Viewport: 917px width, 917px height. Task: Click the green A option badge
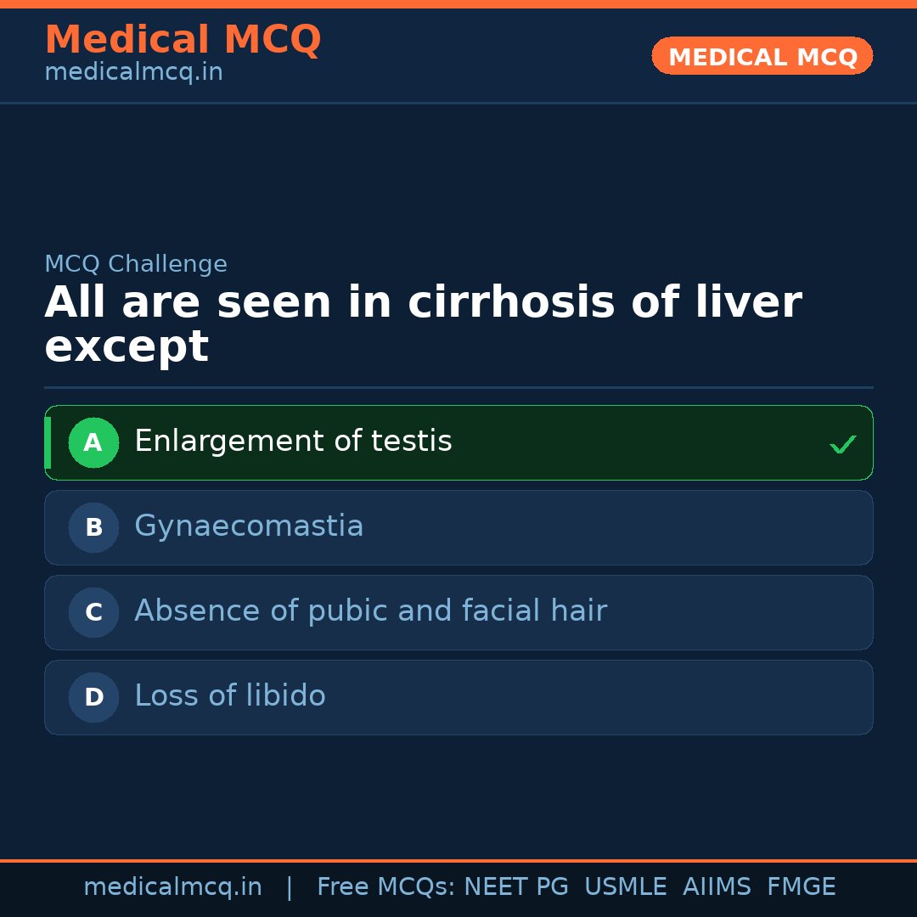coord(93,442)
